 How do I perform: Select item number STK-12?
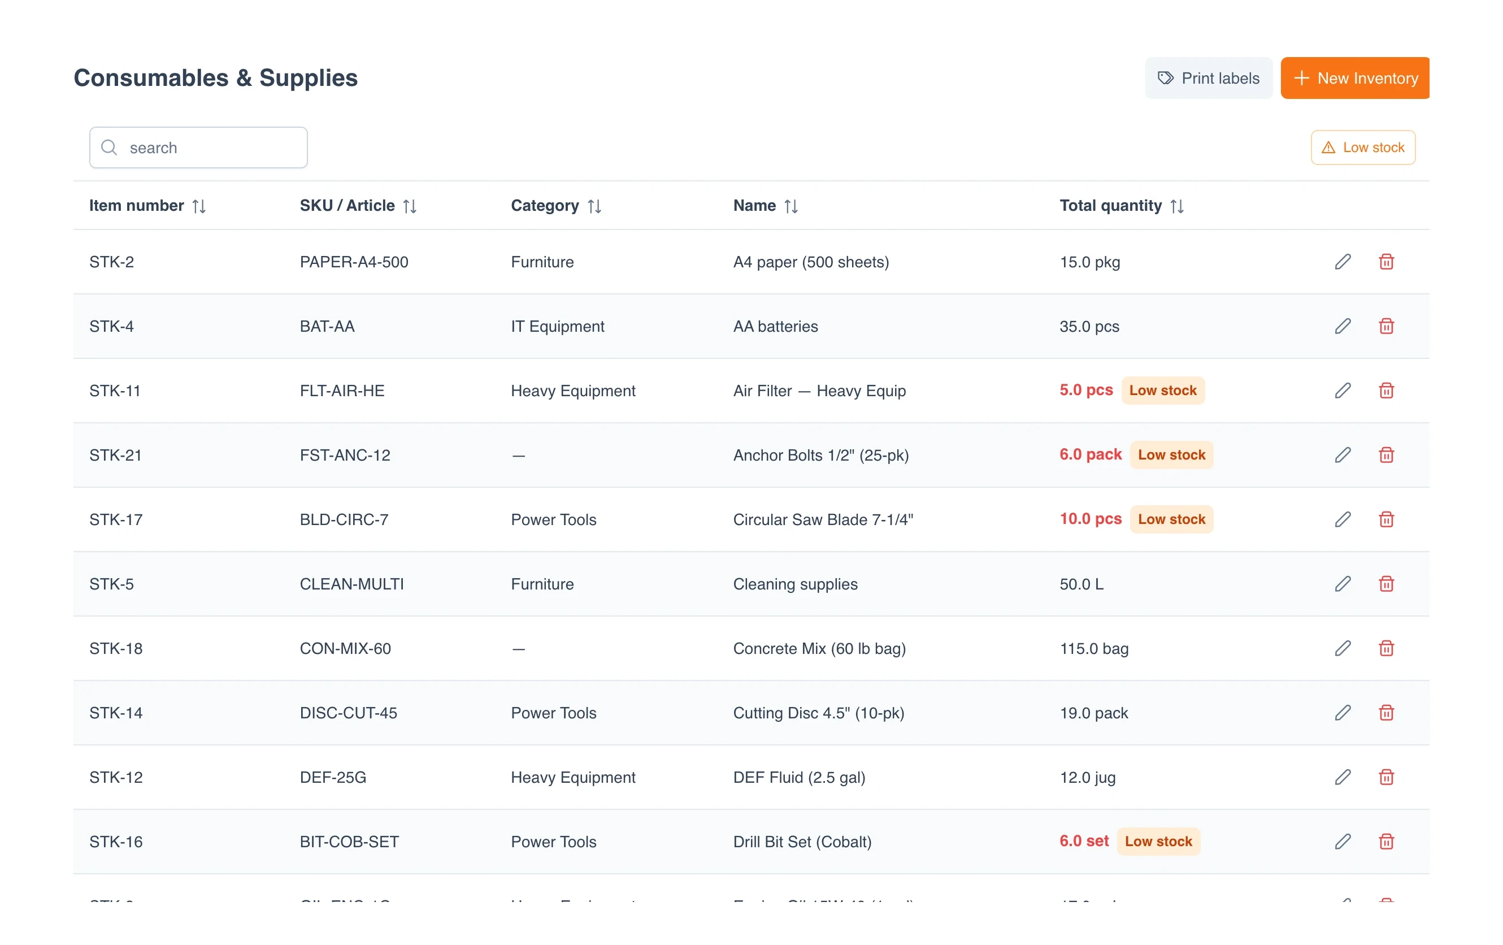click(116, 777)
